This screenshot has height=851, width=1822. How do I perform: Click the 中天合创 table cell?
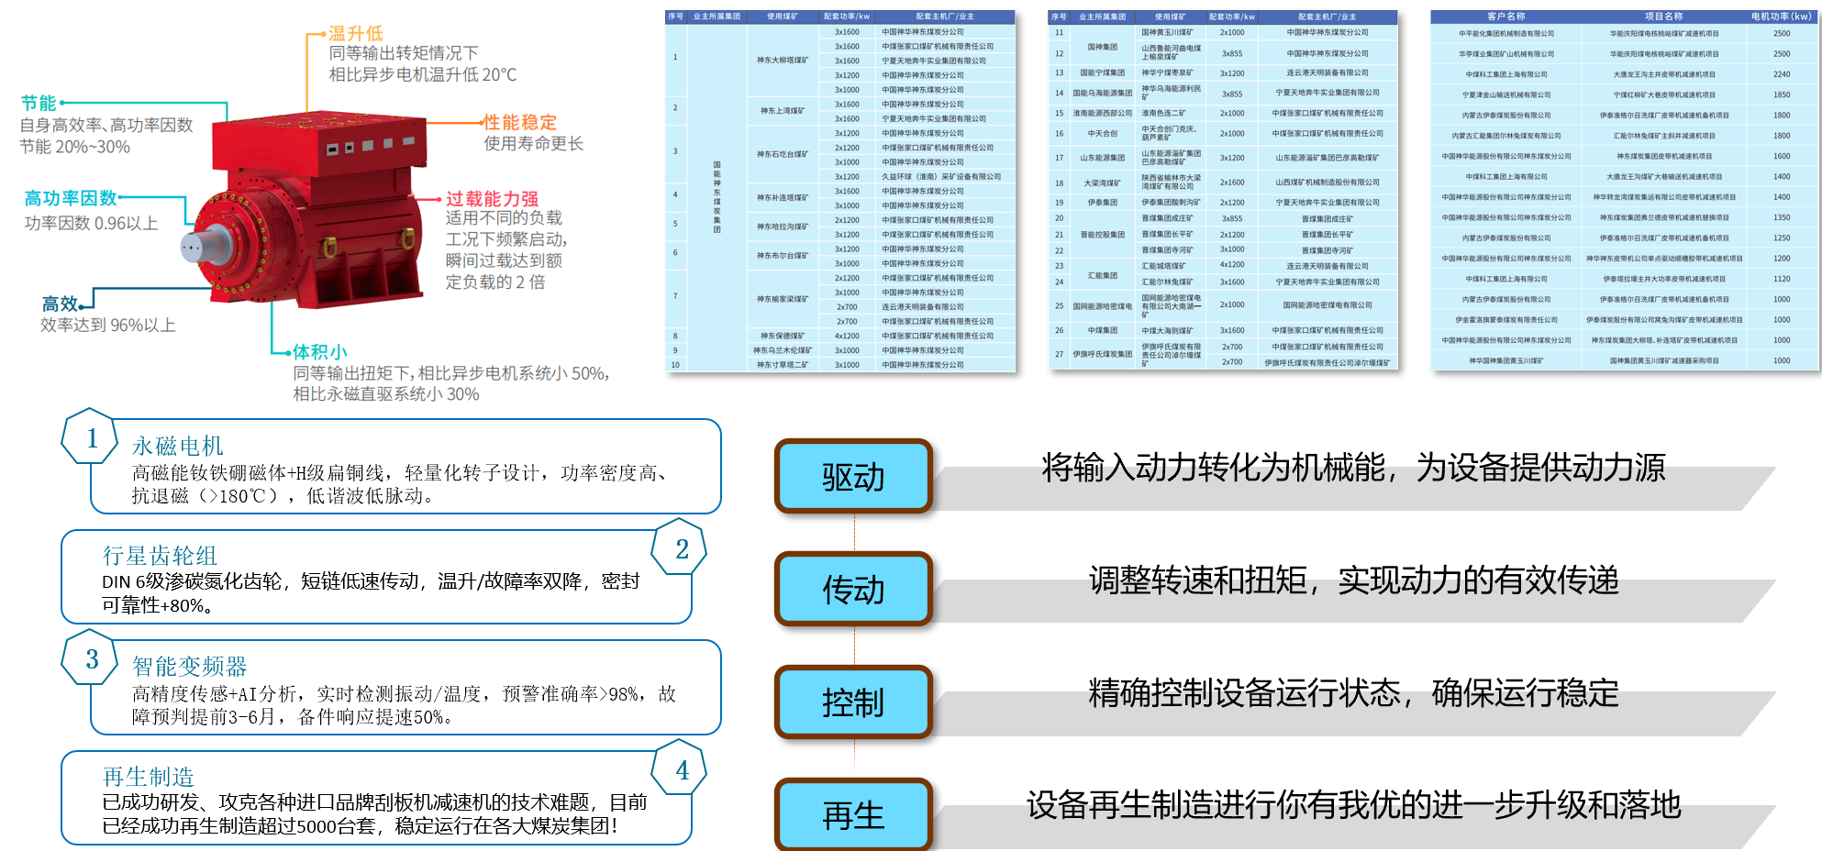tap(1103, 134)
